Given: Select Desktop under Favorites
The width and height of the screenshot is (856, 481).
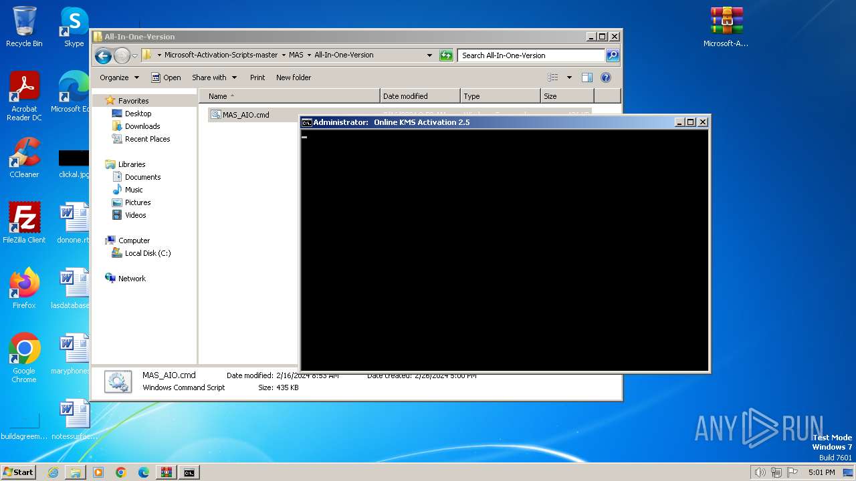Looking at the screenshot, I should pyautogui.click(x=138, y=114).
